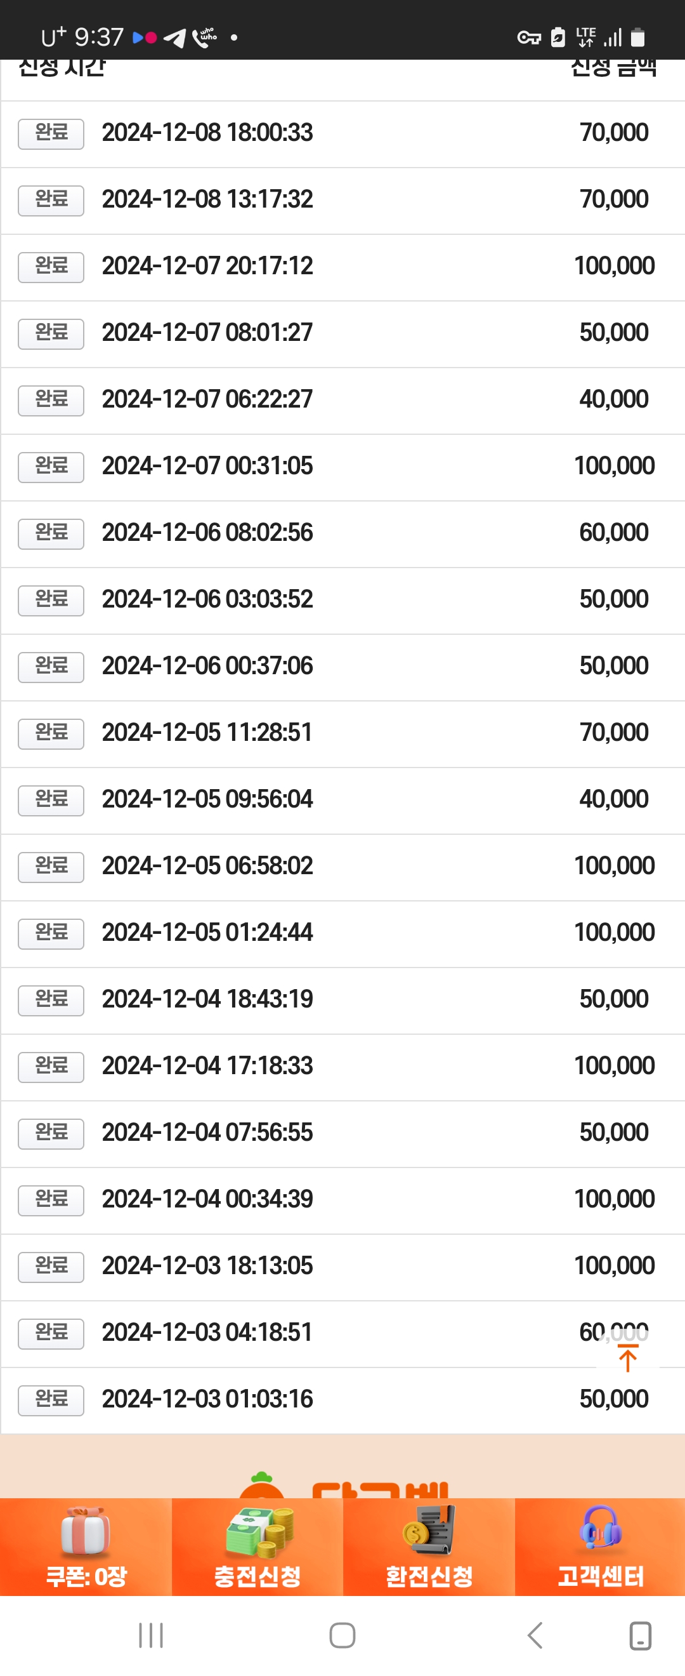The height and width of the screenshot is (1676, 685).
Task: Tap the 완료 badge for 2024-12-07 20:17:12
Action: tap(51, 267)
